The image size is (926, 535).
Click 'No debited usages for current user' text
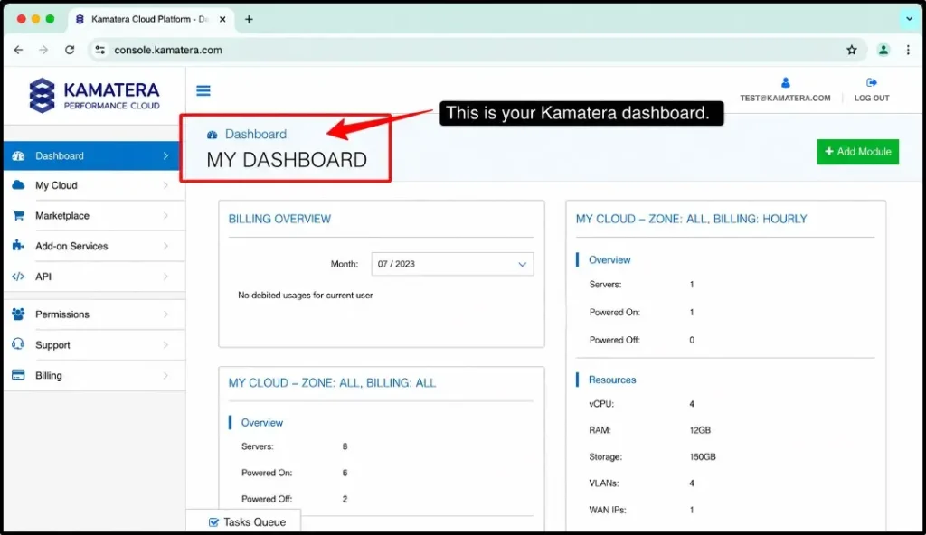pyautogui.click(x=306, y=296)
